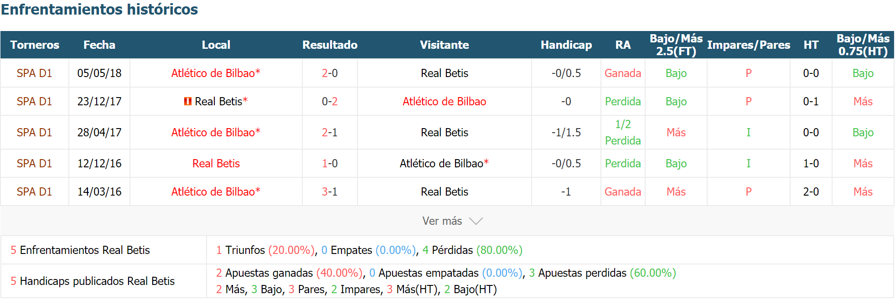The image size is (895, 300).
Task: Click the 0-2 result on 23/12/17
Action: click(330, 101)
